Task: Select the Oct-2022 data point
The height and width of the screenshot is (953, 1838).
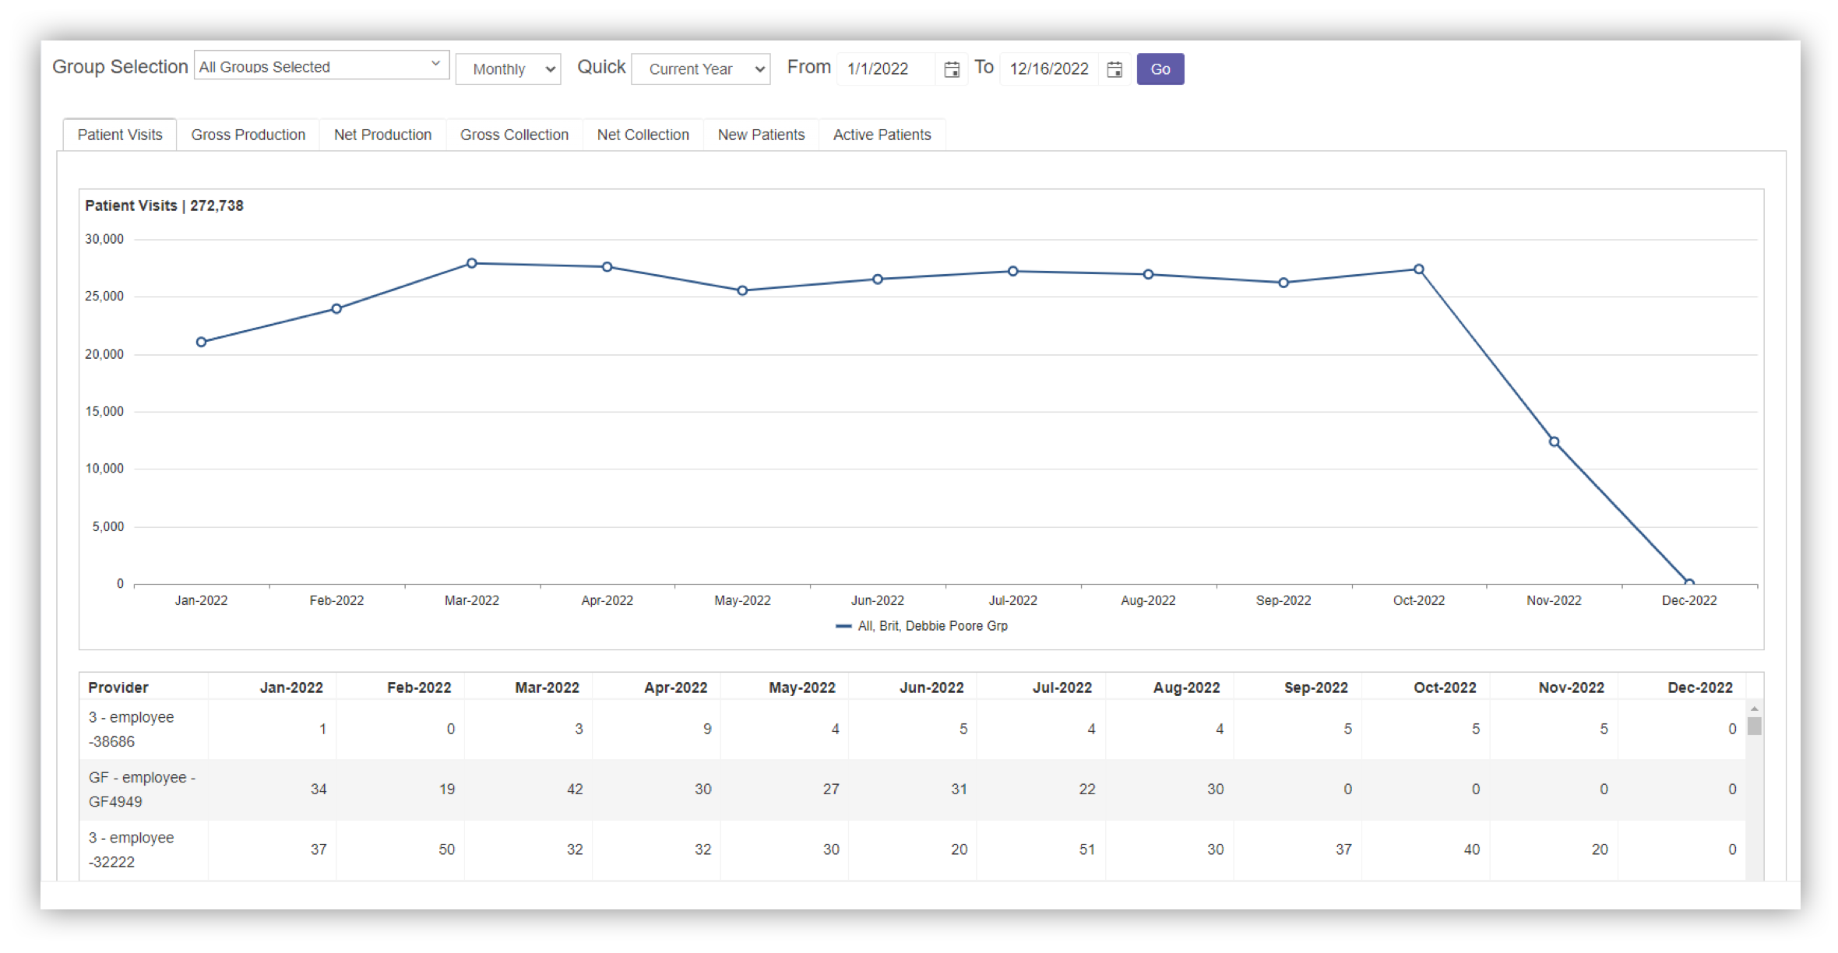Action: click(x=1419, y=269)
